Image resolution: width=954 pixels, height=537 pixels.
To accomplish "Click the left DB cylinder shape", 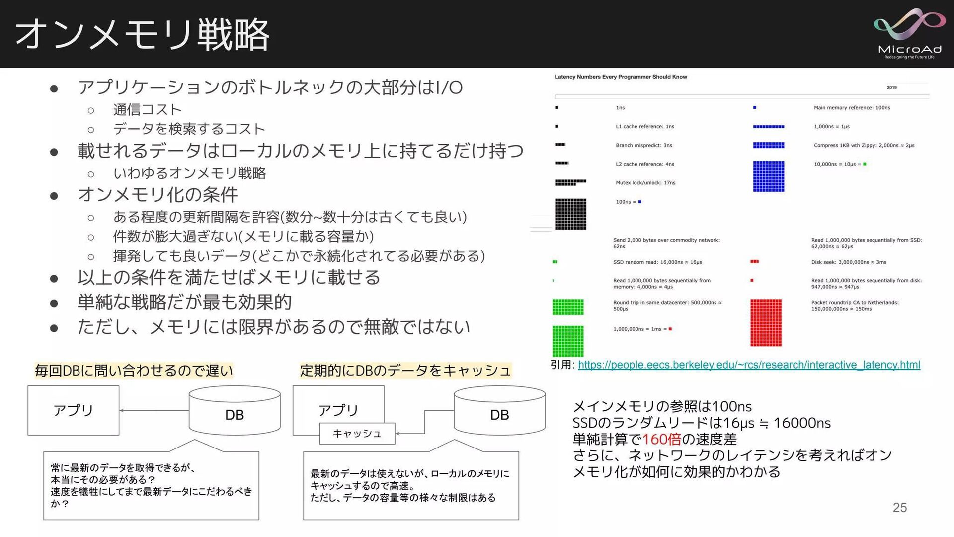I will (235, 411).
